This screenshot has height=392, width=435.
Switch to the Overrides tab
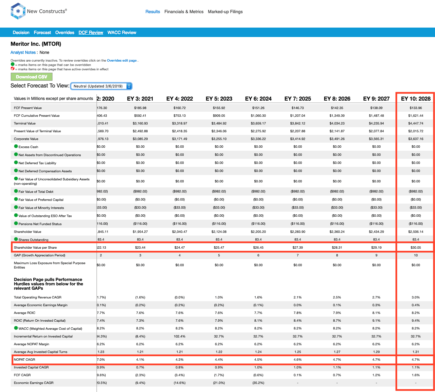pos(65,33)
